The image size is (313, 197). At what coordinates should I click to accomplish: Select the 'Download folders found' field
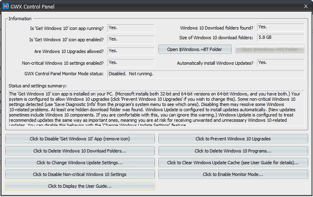[281, 27]
